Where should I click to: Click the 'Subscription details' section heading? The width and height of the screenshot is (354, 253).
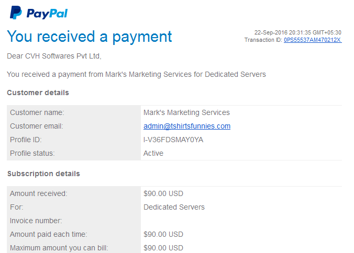tap(43, 174)
